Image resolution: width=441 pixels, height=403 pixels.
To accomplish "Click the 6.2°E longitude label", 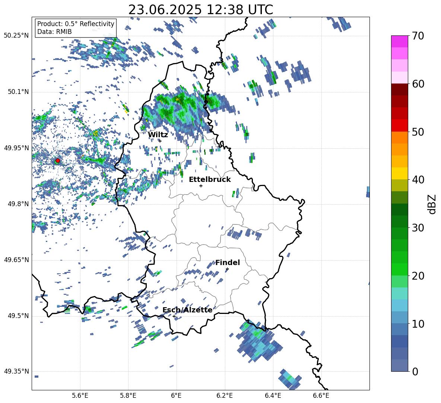I will point(225,396).
